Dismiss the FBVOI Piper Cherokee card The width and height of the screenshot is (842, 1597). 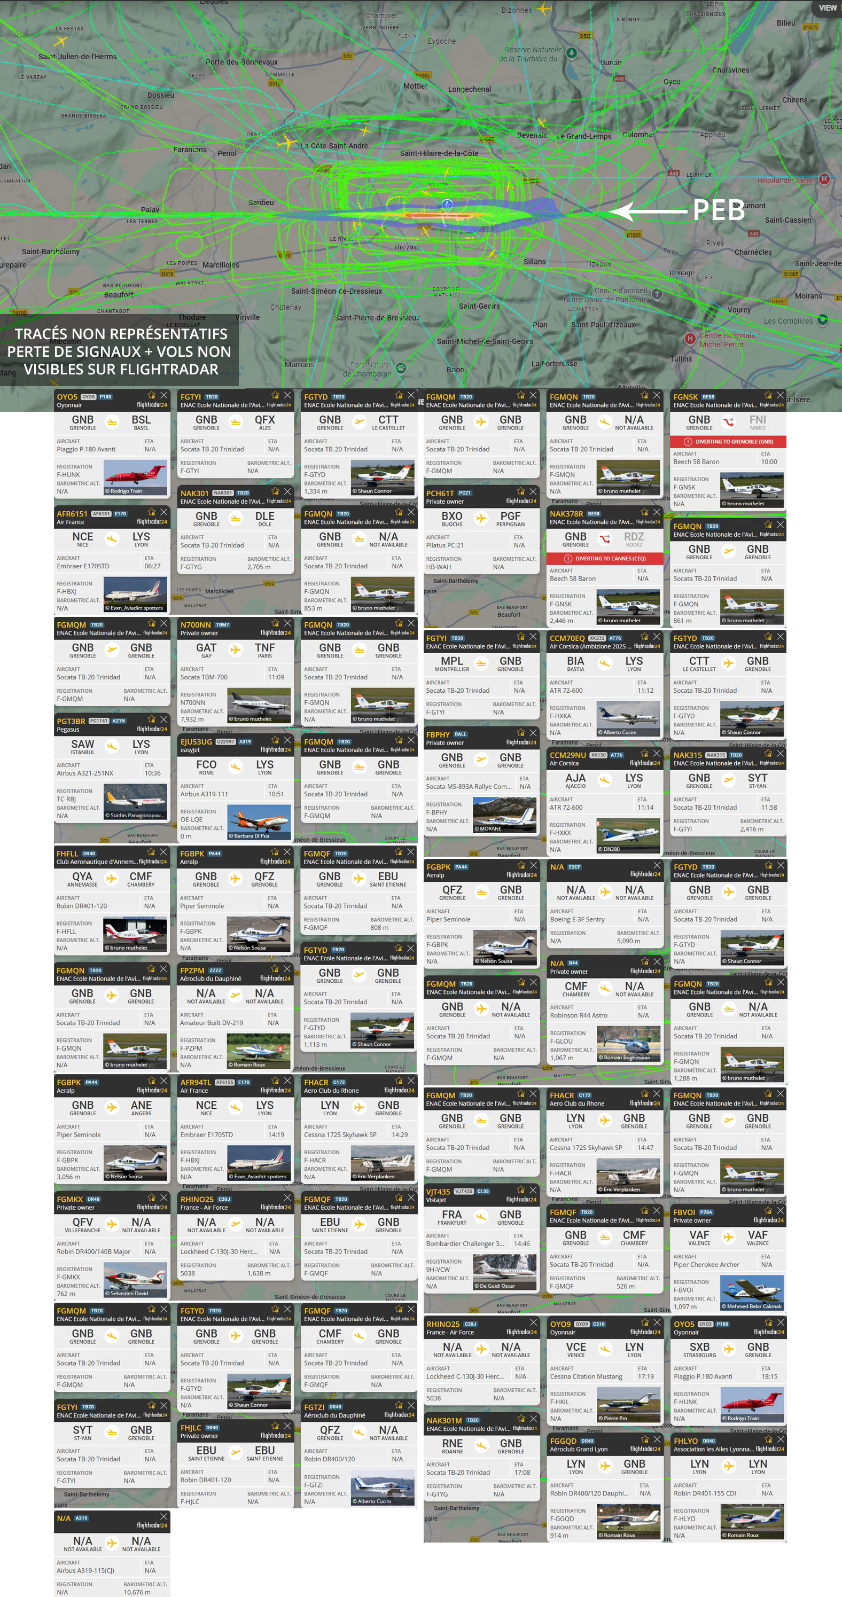(781, 1211)
